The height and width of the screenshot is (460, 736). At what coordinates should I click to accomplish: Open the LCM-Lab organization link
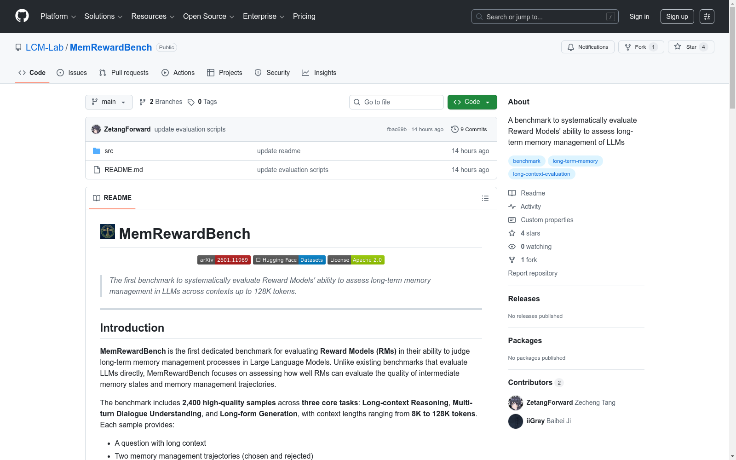click(x=45, y=47)
